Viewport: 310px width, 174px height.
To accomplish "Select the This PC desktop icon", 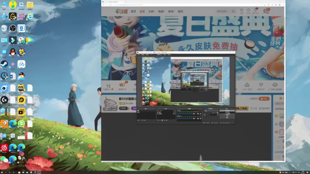I will coord(4,5).
